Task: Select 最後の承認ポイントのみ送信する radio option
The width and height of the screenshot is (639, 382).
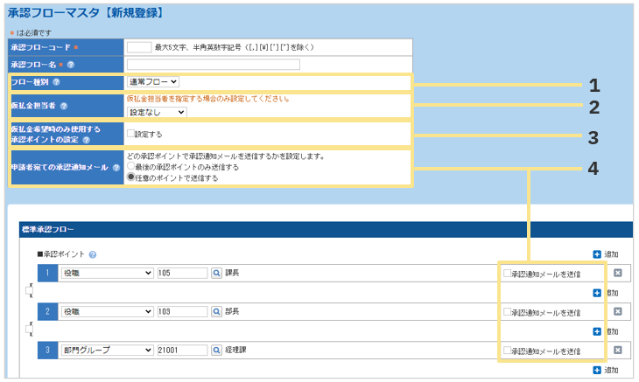Action: [x=131, y=166]
